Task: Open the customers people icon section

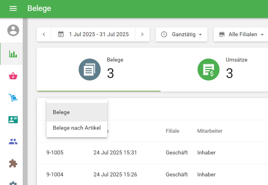Action: tap(13, 142)
